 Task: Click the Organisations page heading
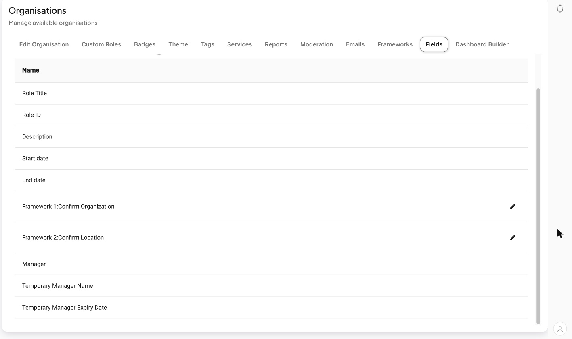(38, 10)
